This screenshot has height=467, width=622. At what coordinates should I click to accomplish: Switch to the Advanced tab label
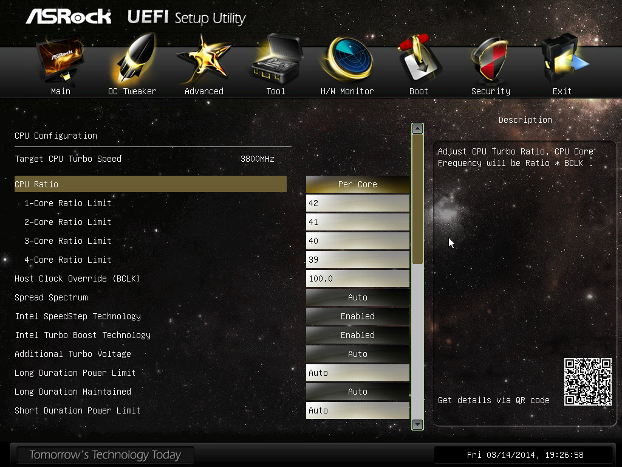coord(204,91)
